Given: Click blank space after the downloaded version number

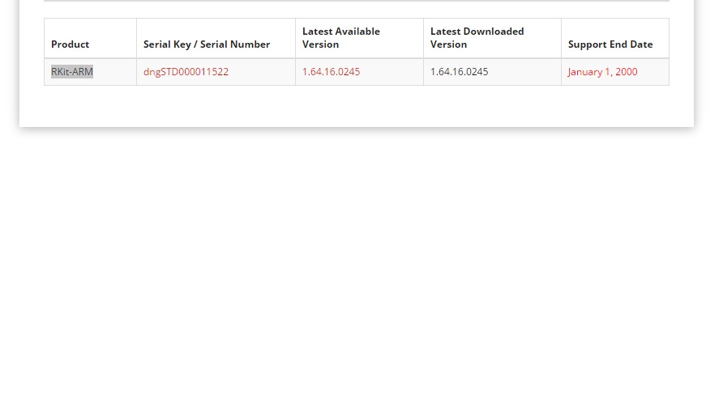Looking at the screenshot, I should [525, 72].
